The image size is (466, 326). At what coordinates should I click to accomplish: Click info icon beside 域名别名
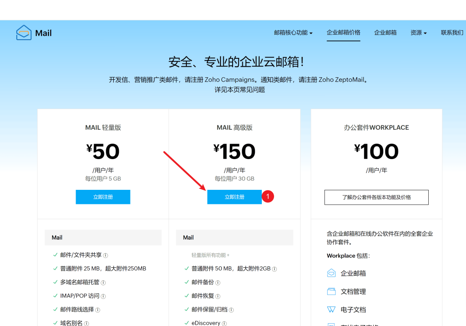(x=86, y=323)
